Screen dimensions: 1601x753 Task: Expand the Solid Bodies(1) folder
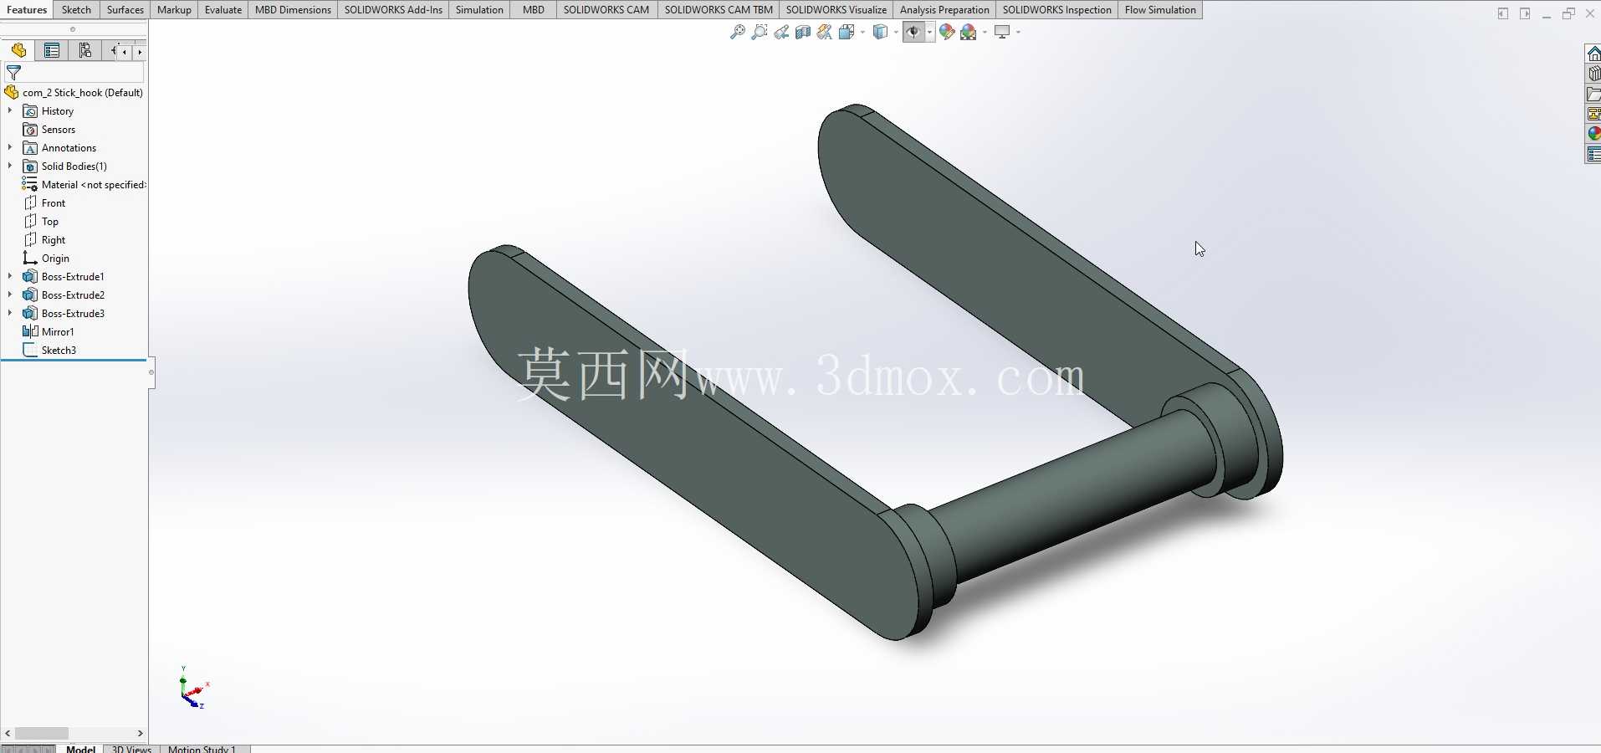[x=10, y=166]
